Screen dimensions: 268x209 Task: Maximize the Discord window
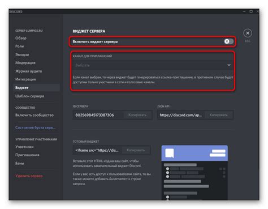tap(251, 11)
